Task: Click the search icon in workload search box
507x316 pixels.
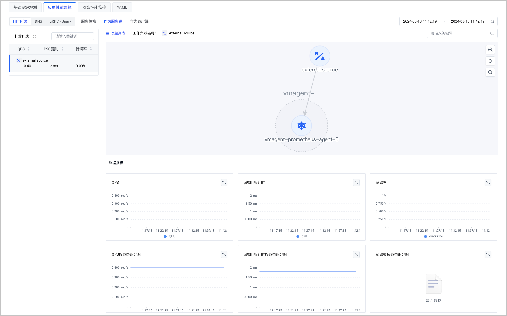Action: coord(492,33)
